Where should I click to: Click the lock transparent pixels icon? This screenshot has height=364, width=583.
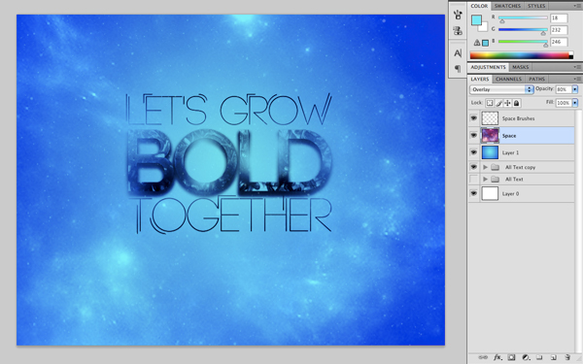tap(490, 103)
